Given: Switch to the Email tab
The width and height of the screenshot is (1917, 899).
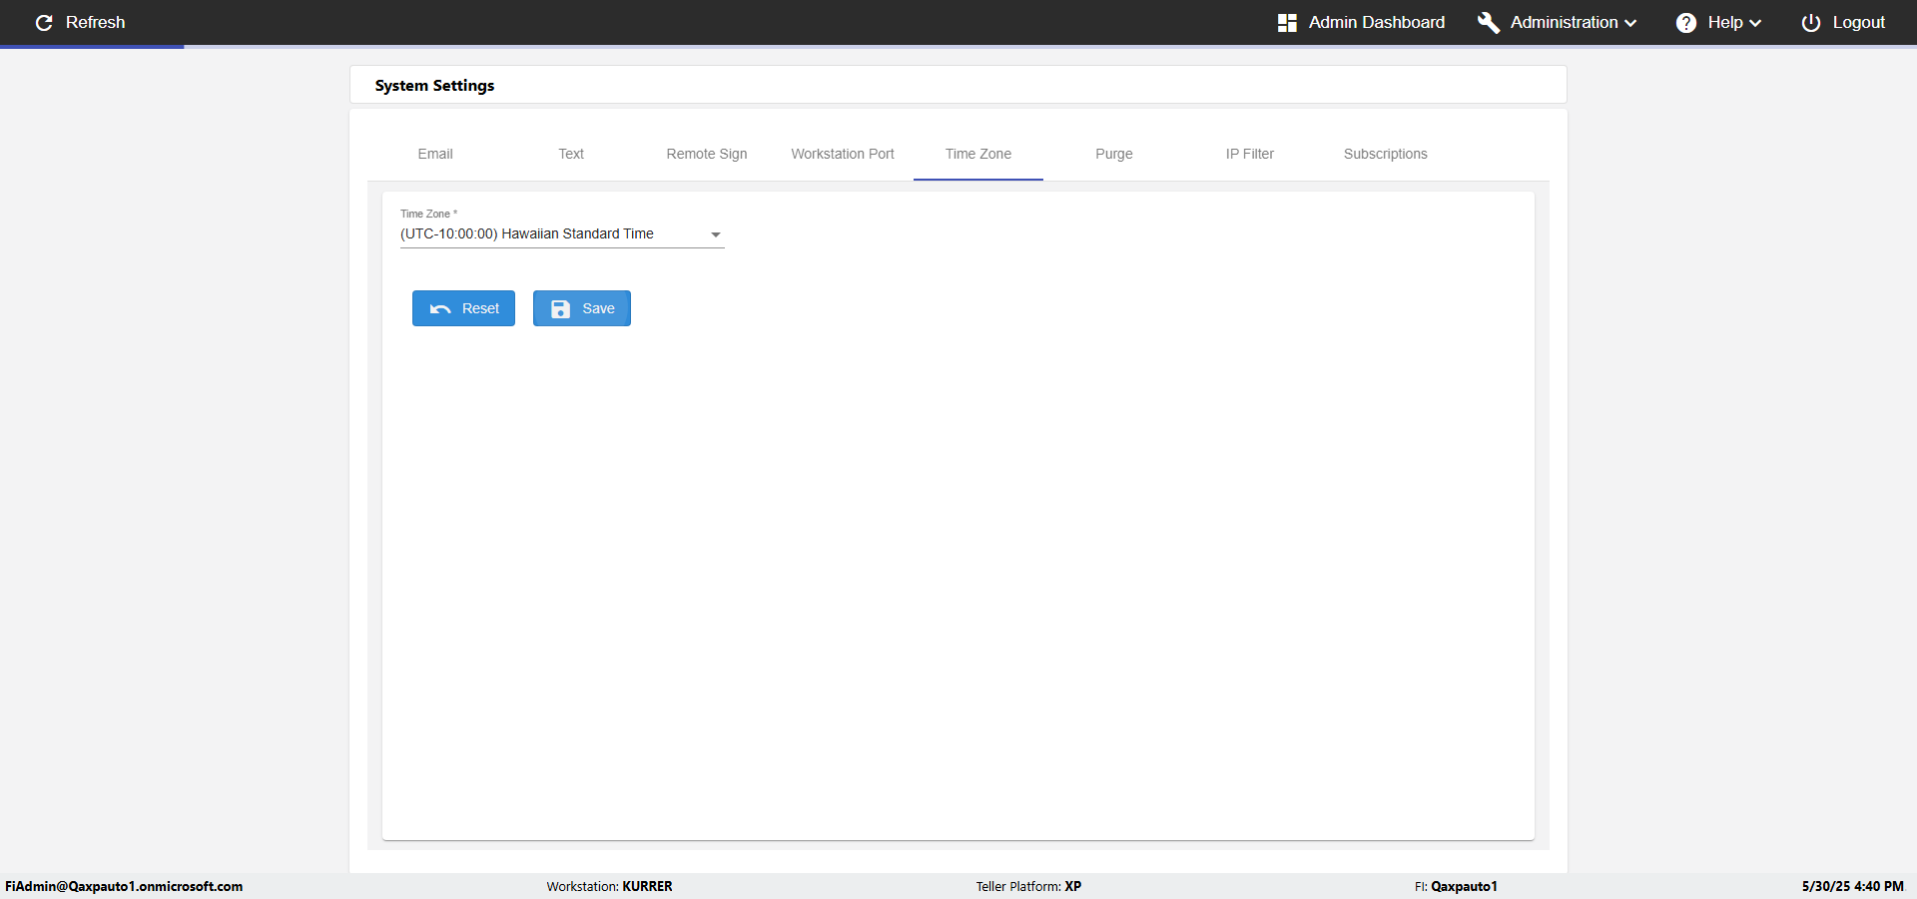Looking at the screenshot, I should 435,154.
